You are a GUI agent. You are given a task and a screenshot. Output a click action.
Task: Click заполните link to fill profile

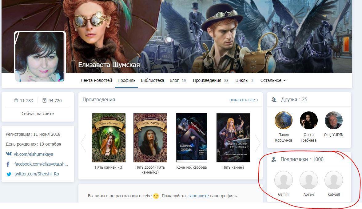pos(198,196)
